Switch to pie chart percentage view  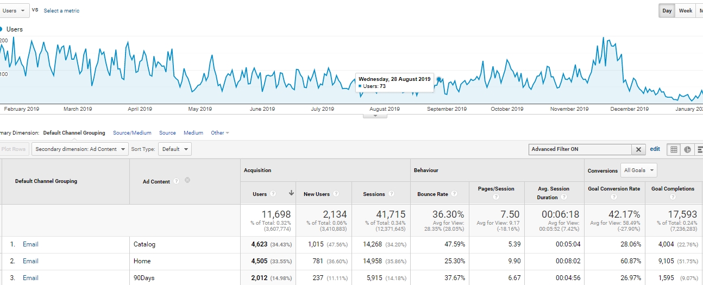687,149
